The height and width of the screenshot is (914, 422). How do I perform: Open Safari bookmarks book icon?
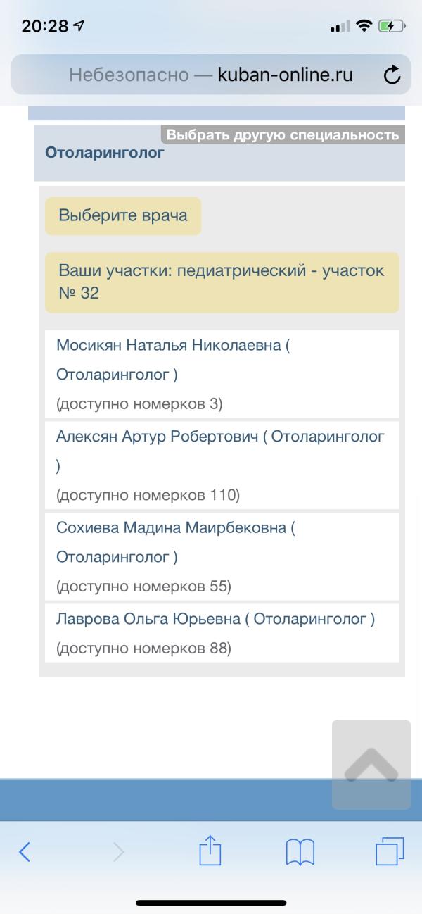[300, 852]
